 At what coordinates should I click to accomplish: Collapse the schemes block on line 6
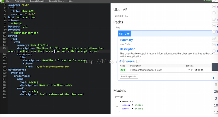pos(7,20)
